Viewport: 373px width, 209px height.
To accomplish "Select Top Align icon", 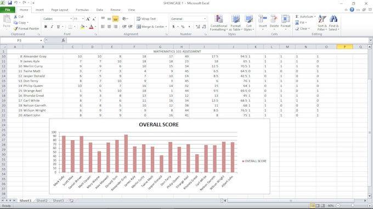I will 103,19.
